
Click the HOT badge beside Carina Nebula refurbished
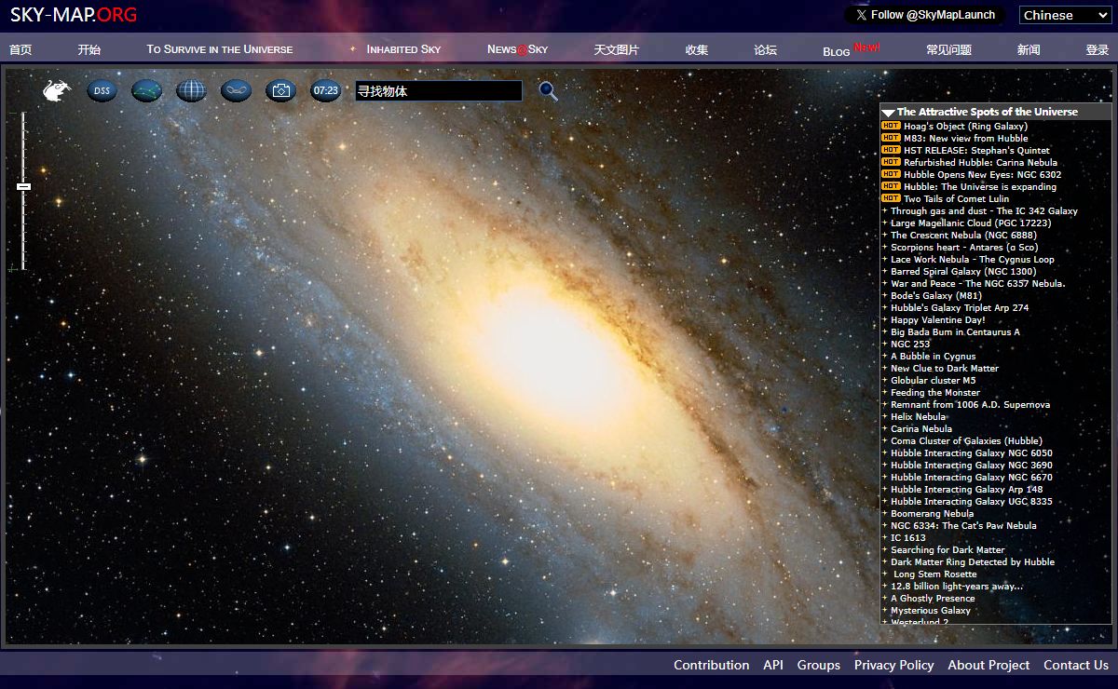891,162
